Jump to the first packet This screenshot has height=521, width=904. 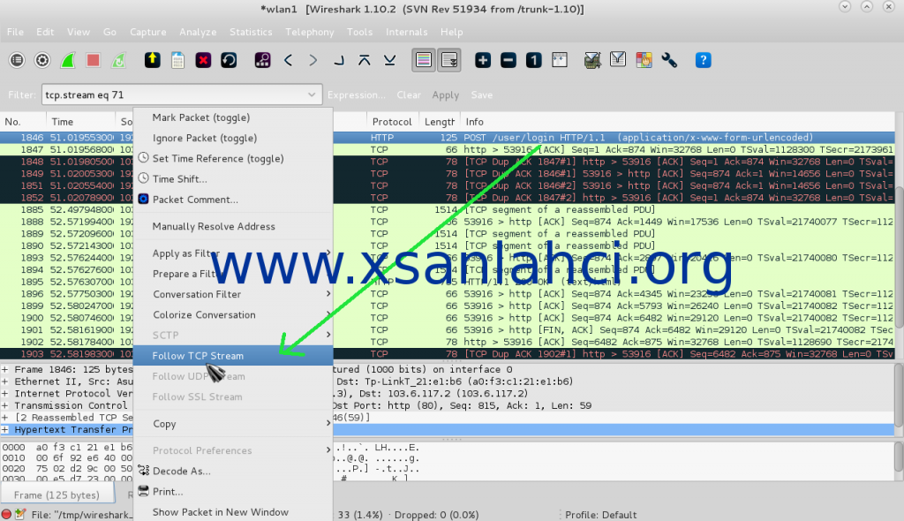(x=365, y=60)
